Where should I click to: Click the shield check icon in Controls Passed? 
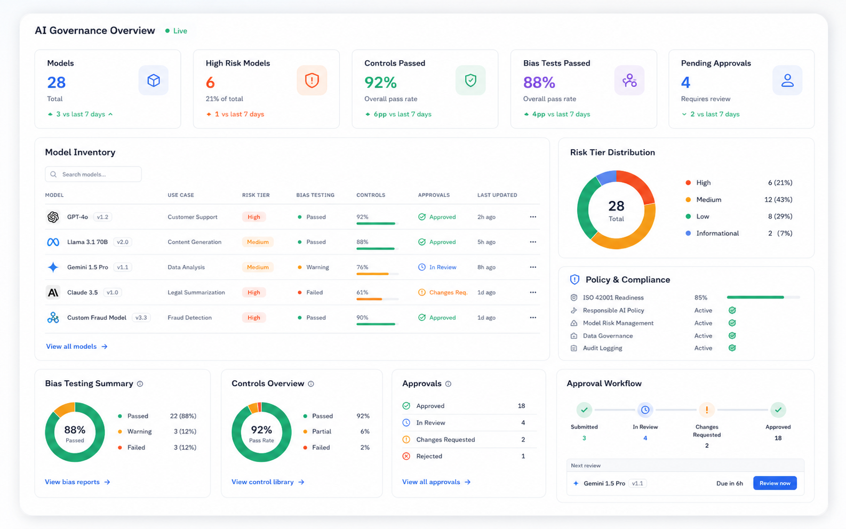tap(470, 81)
